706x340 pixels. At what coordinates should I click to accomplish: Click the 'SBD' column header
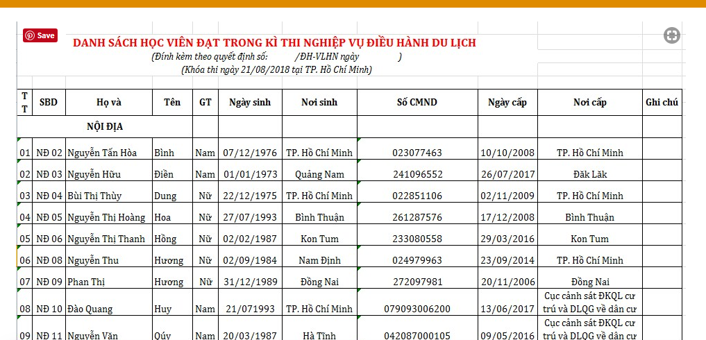pos(49,102)
